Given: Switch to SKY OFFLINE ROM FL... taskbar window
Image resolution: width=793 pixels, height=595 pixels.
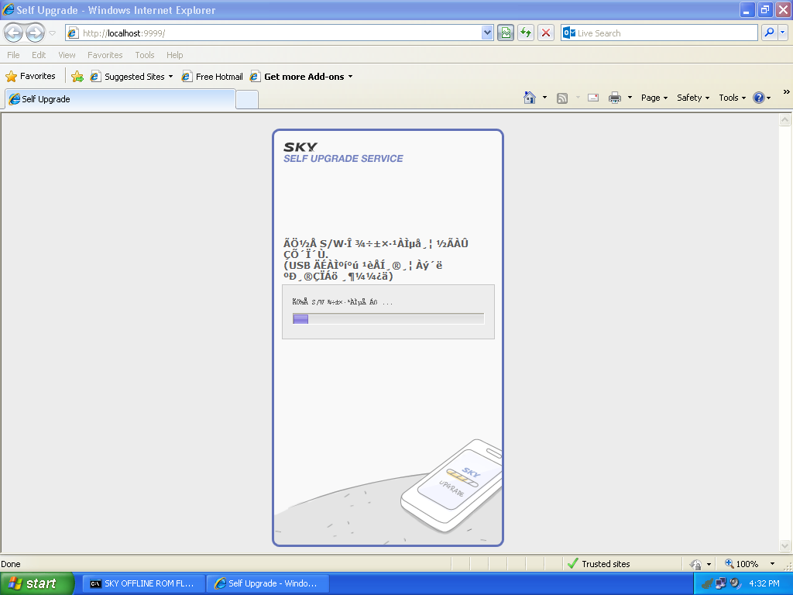Looking at the screenshot, I should coord(143,584).
